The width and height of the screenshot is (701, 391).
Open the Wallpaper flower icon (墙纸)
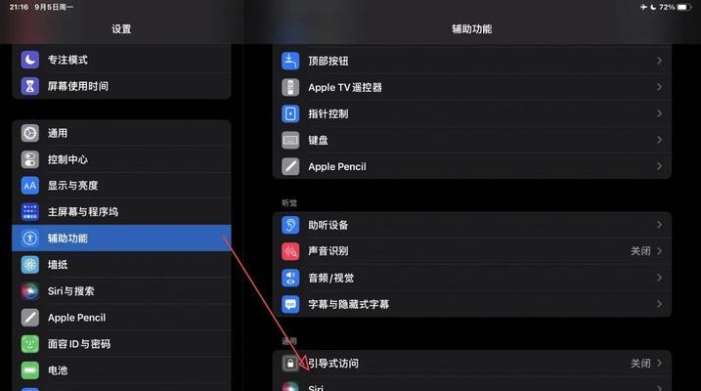pos(30,265)
